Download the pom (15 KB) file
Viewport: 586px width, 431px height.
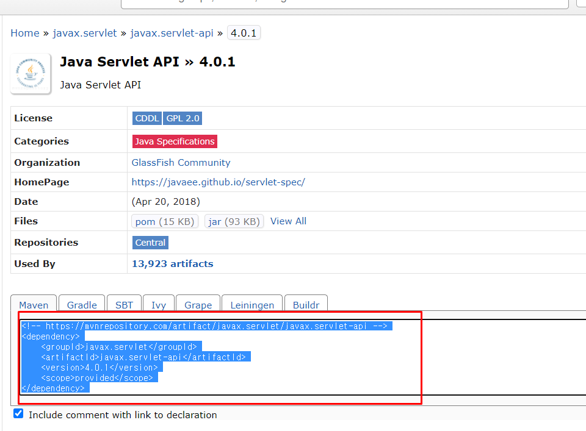[x=165, y=221]
